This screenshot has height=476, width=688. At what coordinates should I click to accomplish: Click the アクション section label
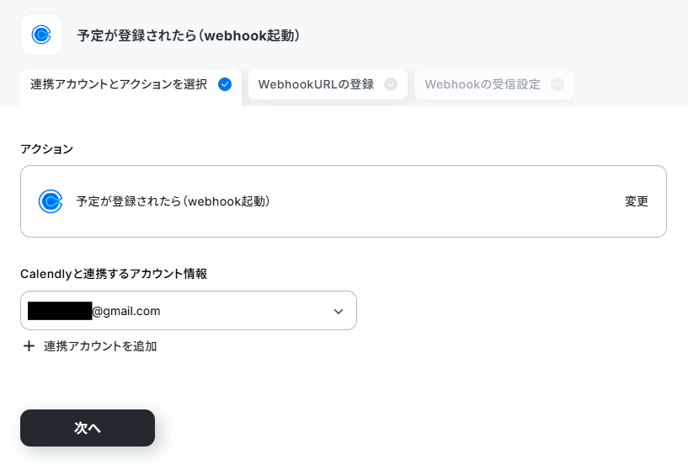[x=47, y=149]
